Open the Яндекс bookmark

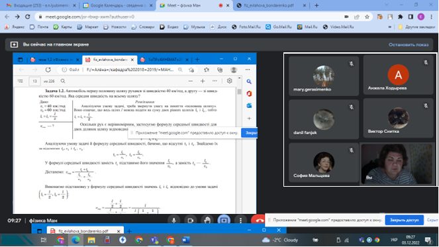coord(15,27)
